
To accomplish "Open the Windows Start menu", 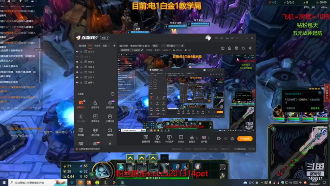I will pyautogui.click(x=4, y=182).
